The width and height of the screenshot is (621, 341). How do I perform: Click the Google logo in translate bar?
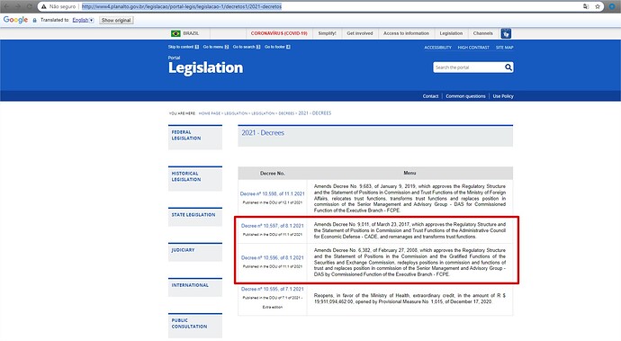pyautogui.click(x=15, y=20)
